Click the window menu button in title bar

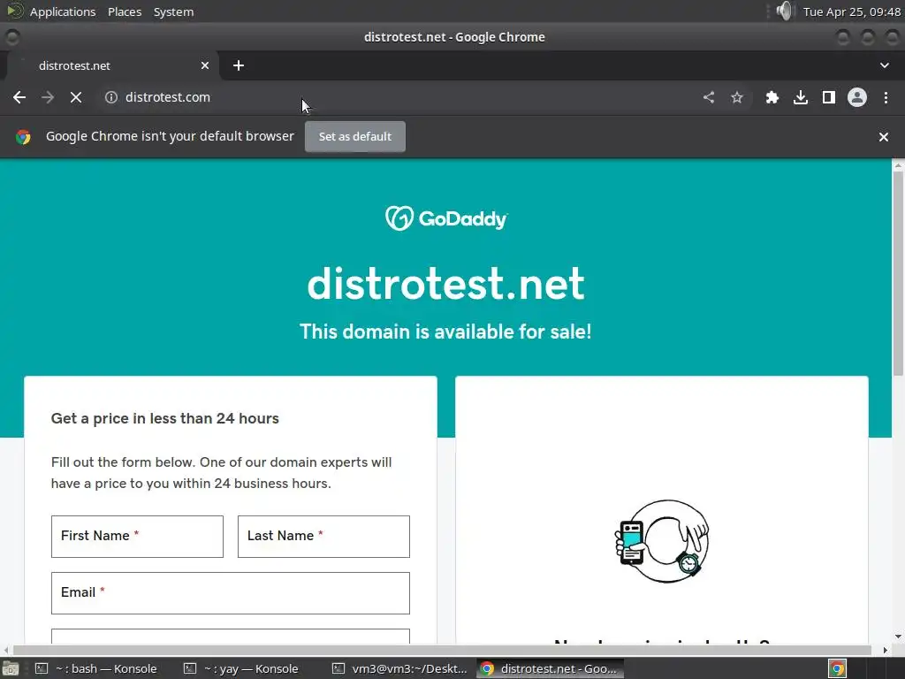click(x=11, y=37)
